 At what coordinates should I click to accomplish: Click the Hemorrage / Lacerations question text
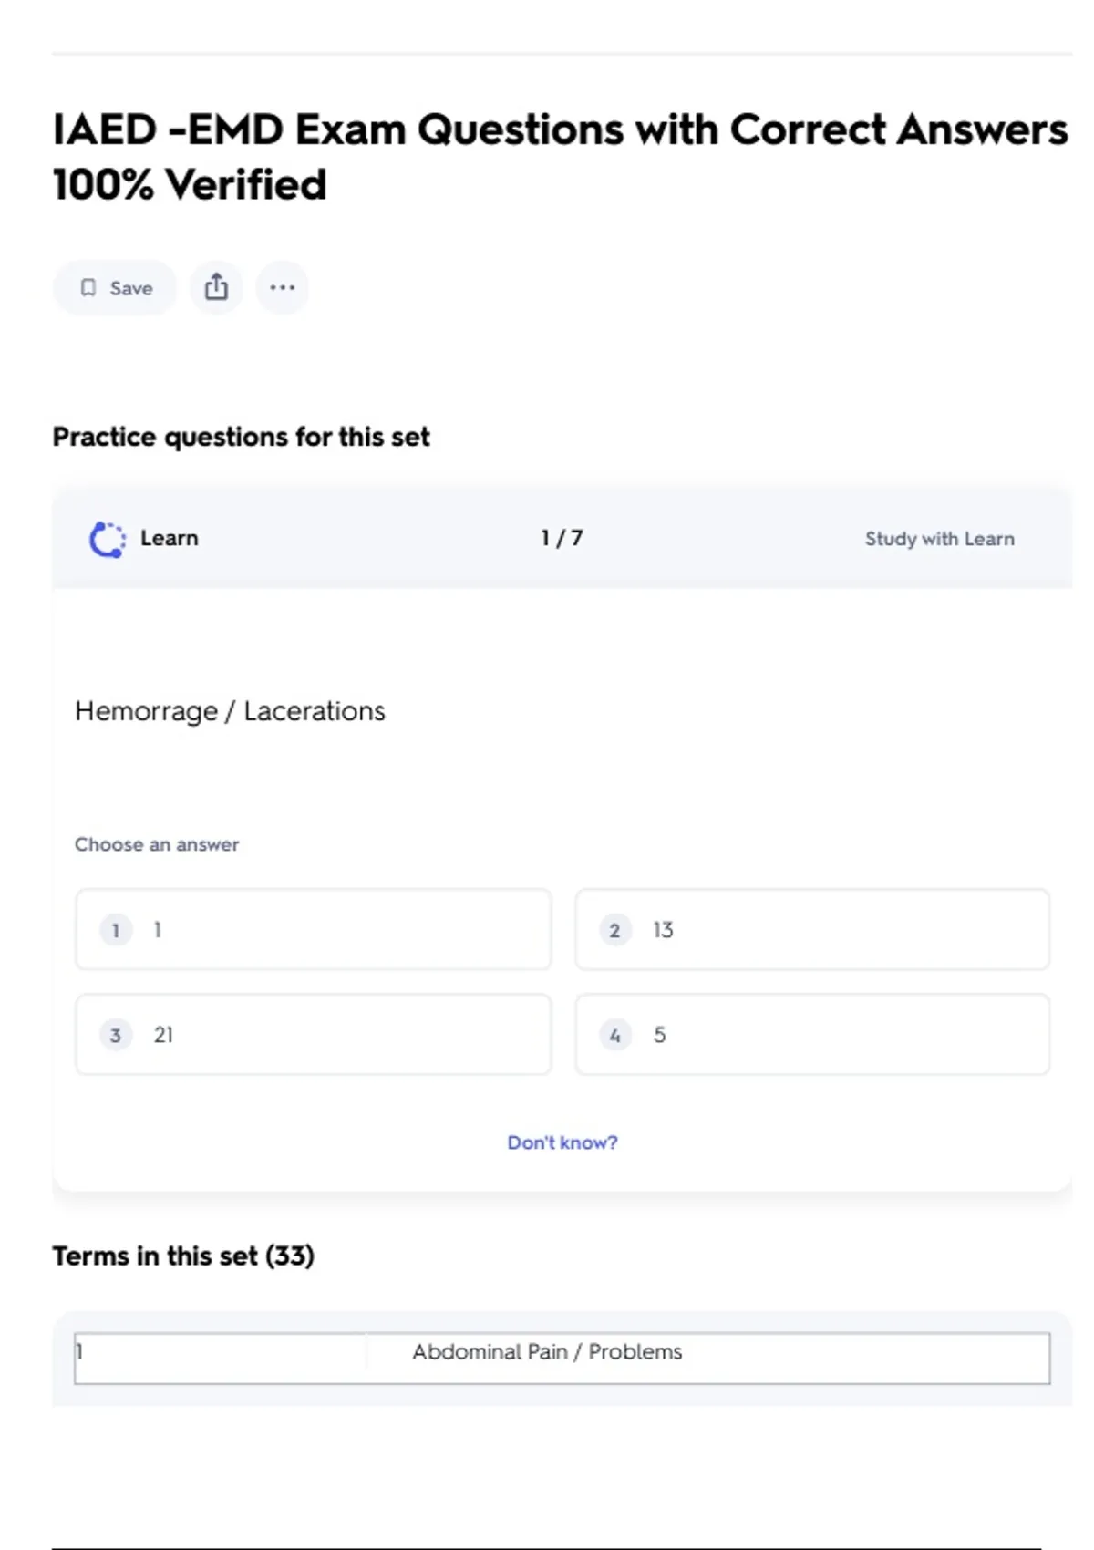(230, 711)
